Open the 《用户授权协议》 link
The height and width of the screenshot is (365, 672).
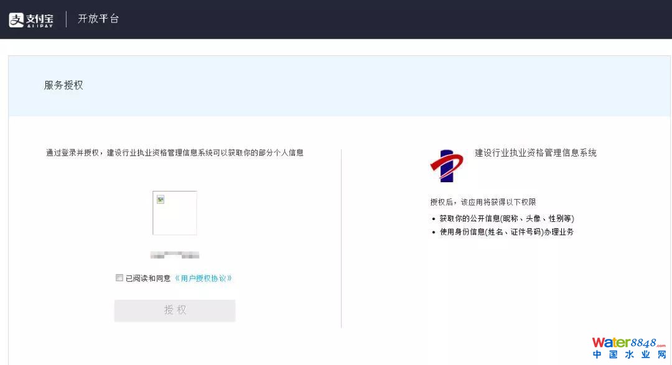[x=203, y=279]
